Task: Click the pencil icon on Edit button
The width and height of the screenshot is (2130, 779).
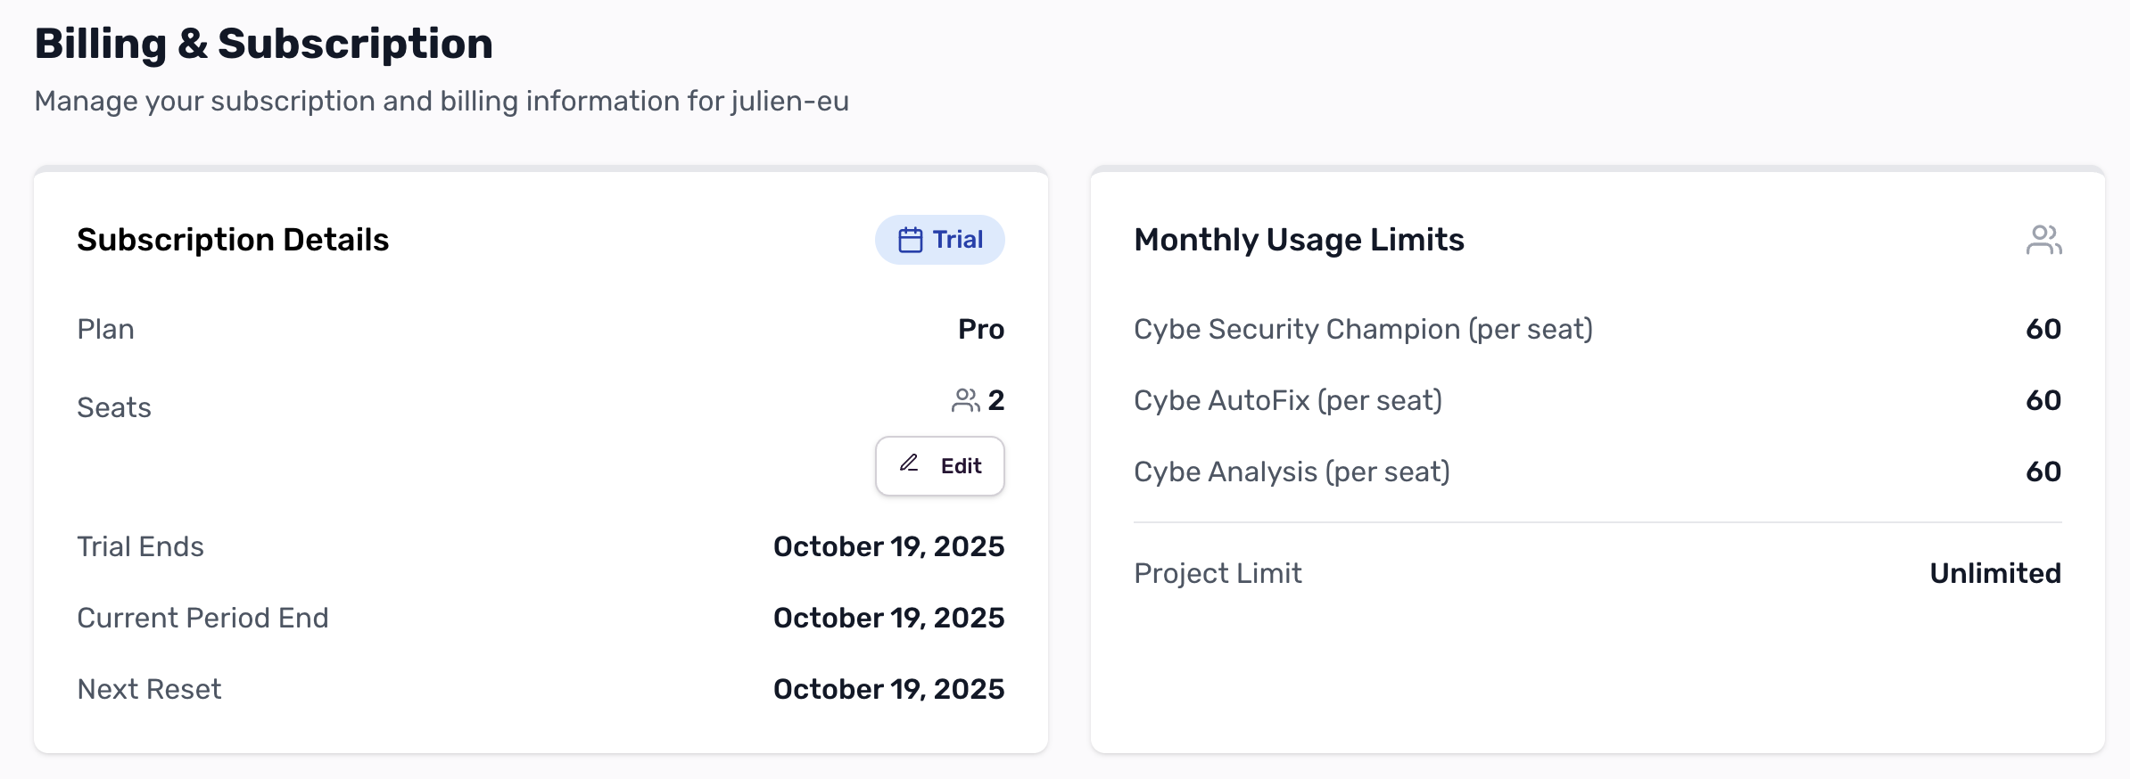Action: [909, 463]
